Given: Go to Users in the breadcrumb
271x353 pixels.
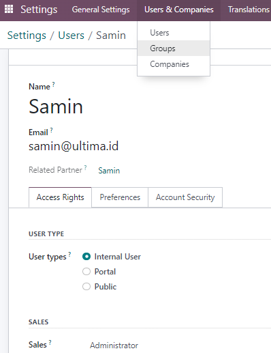Looking at the screenshot, I should 71,36.
